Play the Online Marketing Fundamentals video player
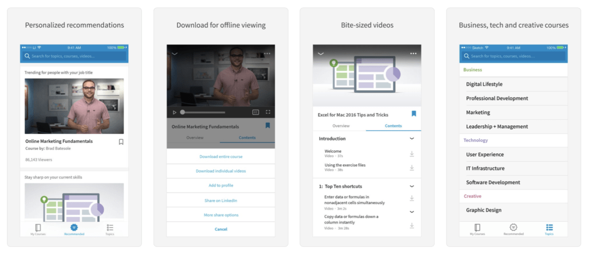This screenshot has width=589, height=255. (175, 112)
